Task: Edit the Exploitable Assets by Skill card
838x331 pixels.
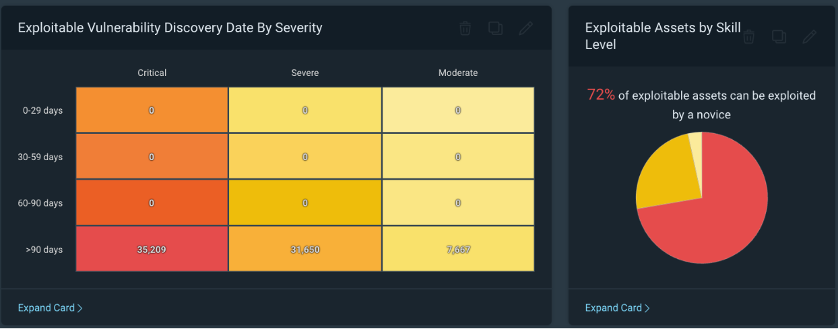Action: (809, 36)
